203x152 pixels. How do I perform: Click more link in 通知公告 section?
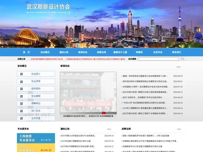(109, 129)
